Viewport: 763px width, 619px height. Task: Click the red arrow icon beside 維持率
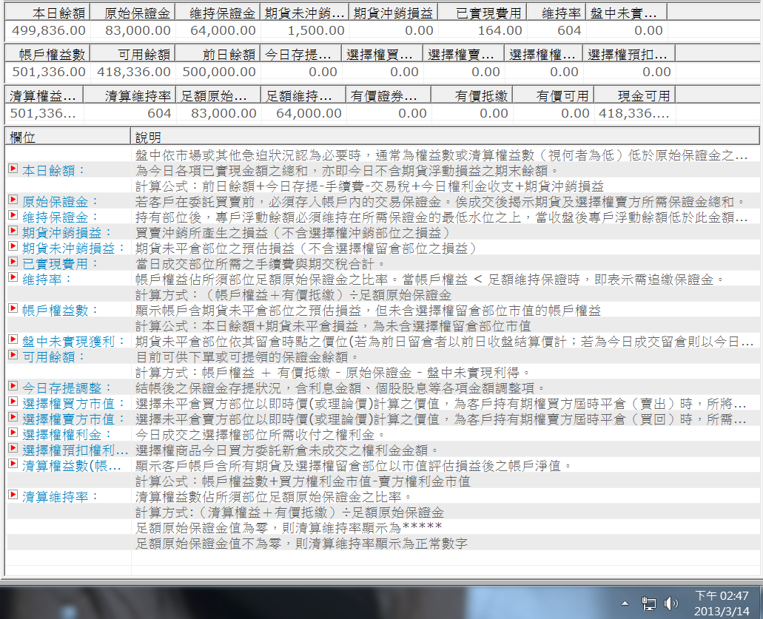[x=13, y=277]
